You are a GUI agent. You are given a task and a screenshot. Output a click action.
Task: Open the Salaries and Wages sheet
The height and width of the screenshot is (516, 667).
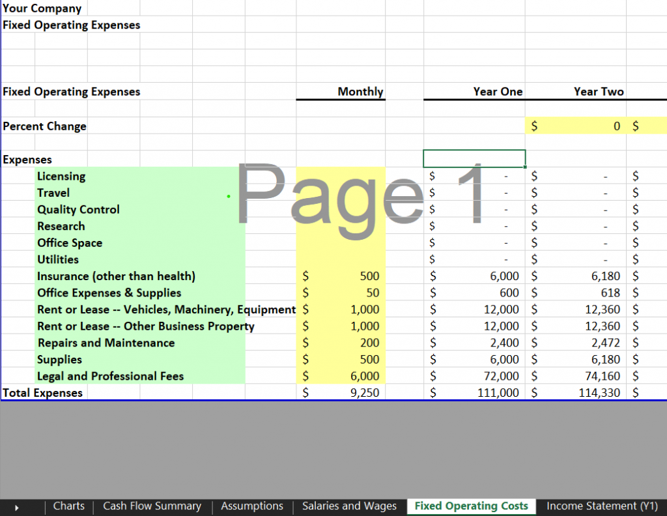point(349,506)
